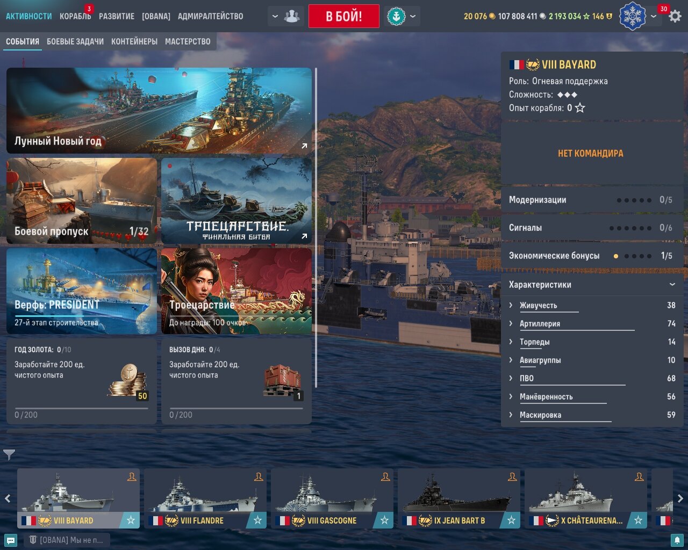688x550 pixels.
Task: Toggle favorite star on IX JEAN BART B
Action: coord(511,520)
